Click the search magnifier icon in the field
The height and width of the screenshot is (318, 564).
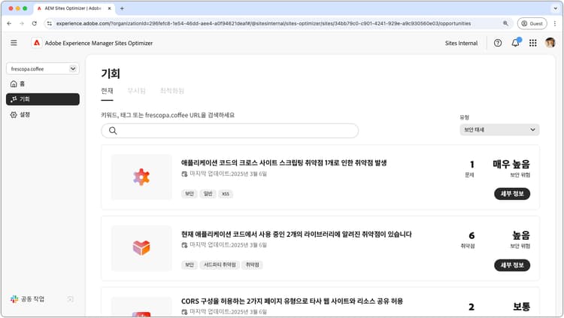coord(113,131)
